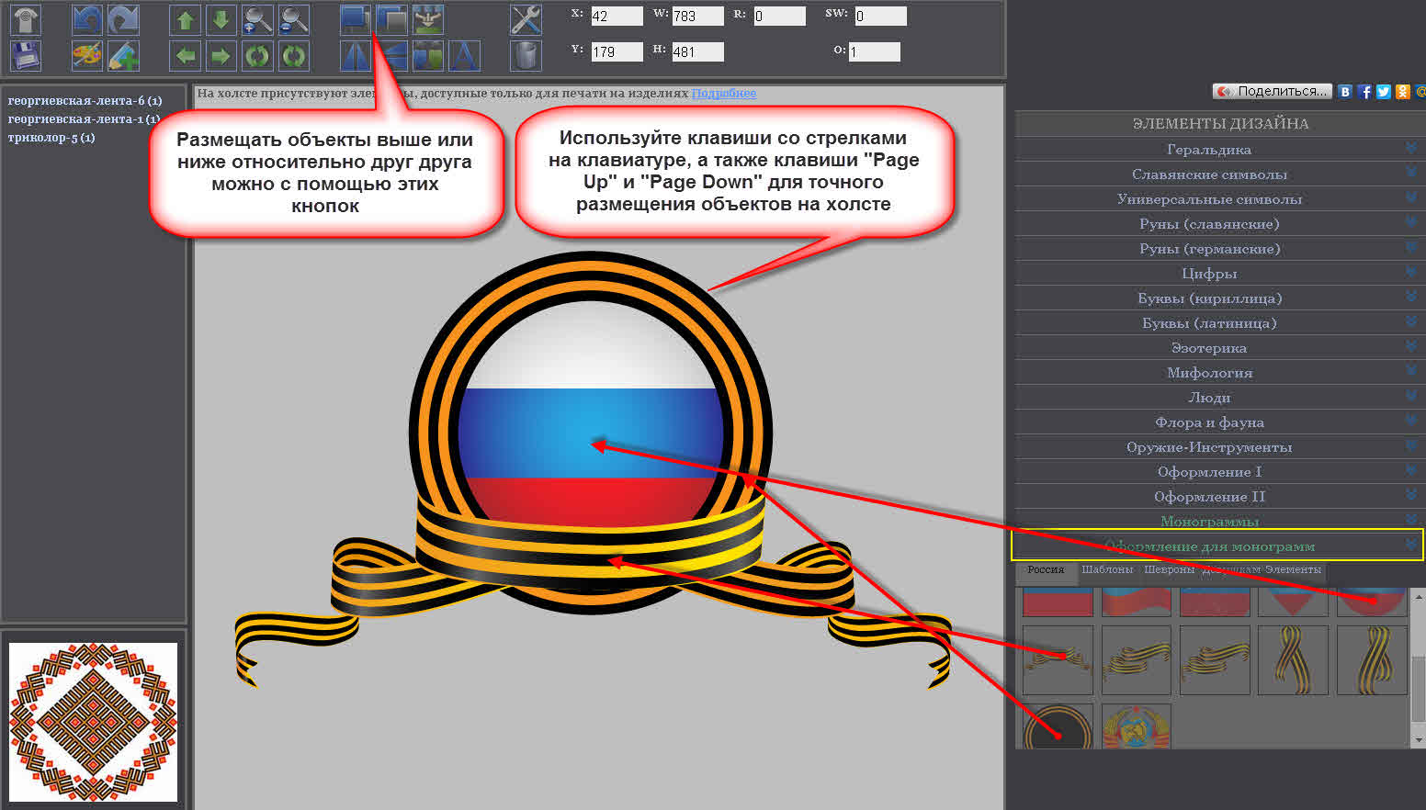Zoom in with magnifier plus icon
1426x810 pixels.
[257, 20]
